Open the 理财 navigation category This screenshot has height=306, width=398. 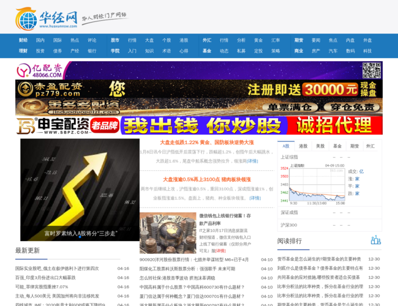[x=23, y=51]
